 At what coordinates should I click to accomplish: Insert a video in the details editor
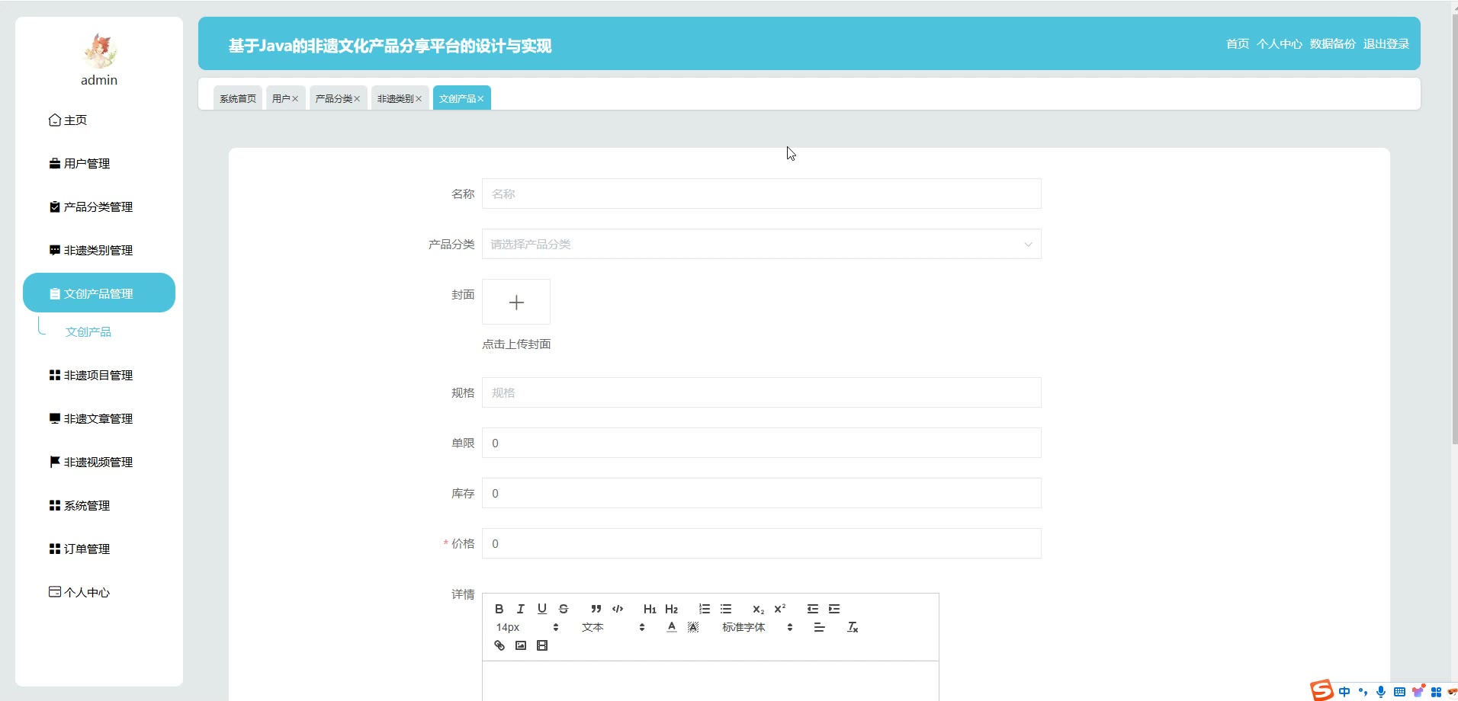[x=542, y=645]
